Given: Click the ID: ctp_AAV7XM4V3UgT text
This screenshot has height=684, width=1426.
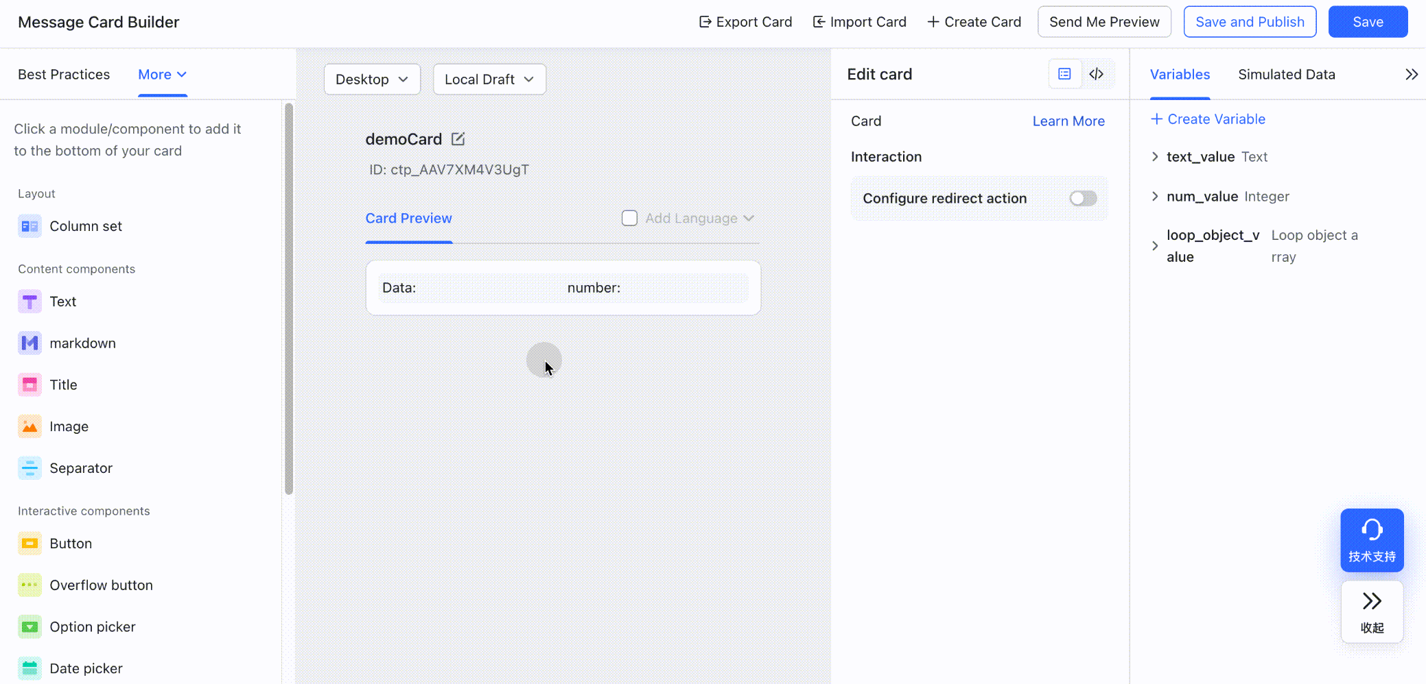Looking at the screenshot, I should pos(449,170).
